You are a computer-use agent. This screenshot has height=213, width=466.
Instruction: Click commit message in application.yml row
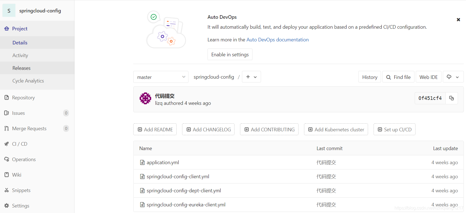(326, 163)
